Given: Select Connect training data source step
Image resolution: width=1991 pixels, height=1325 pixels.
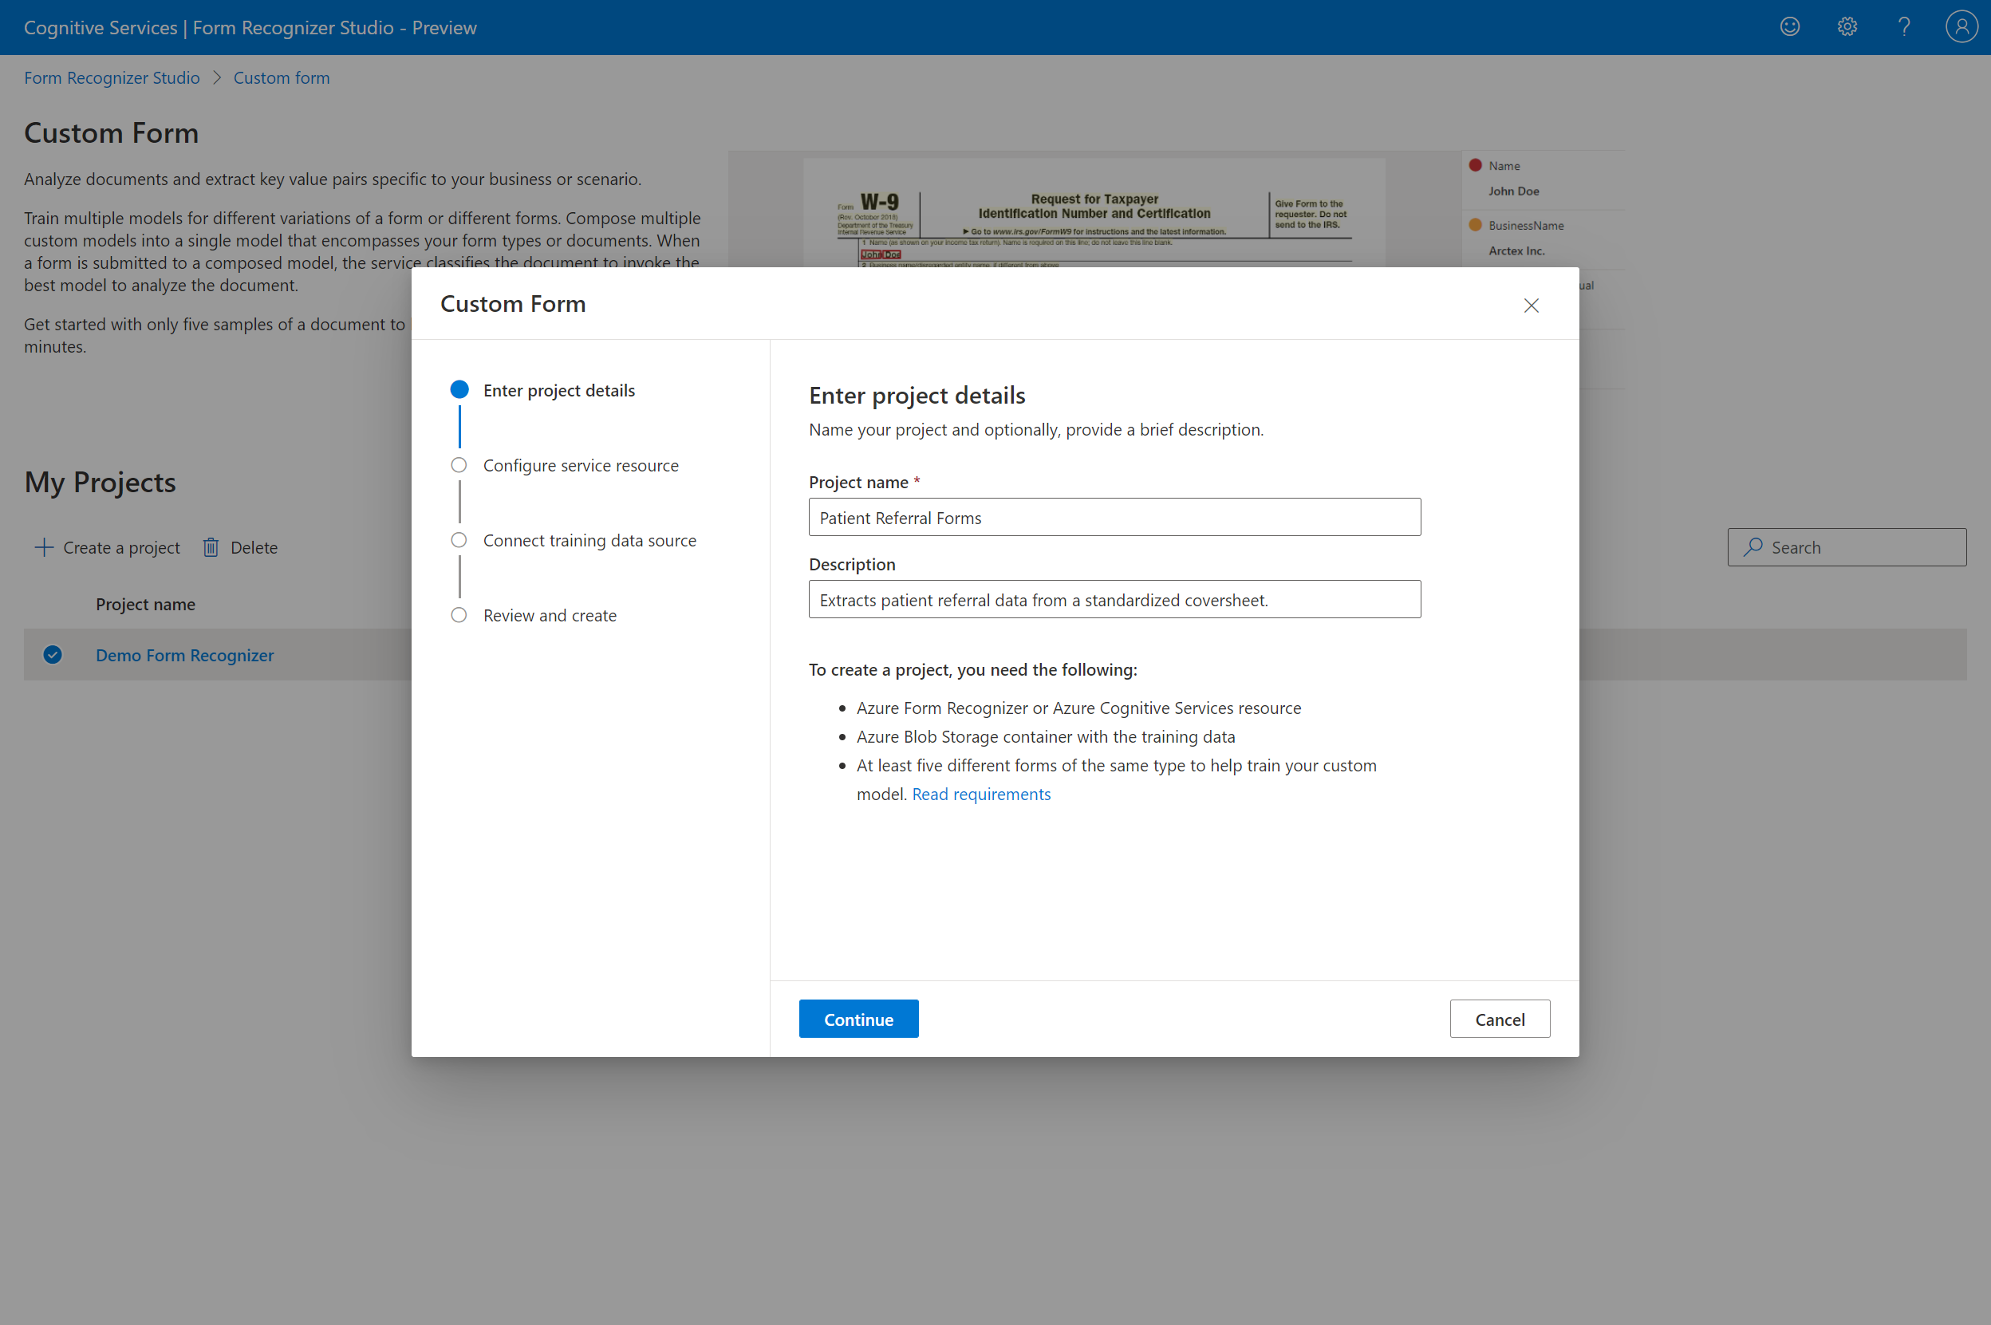Looking at the screenshot, I should click(x=589, y=541).
